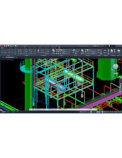Open the Insert ribbon tab
This screenshot has height=158, width=122.
(x=6, y=48)
